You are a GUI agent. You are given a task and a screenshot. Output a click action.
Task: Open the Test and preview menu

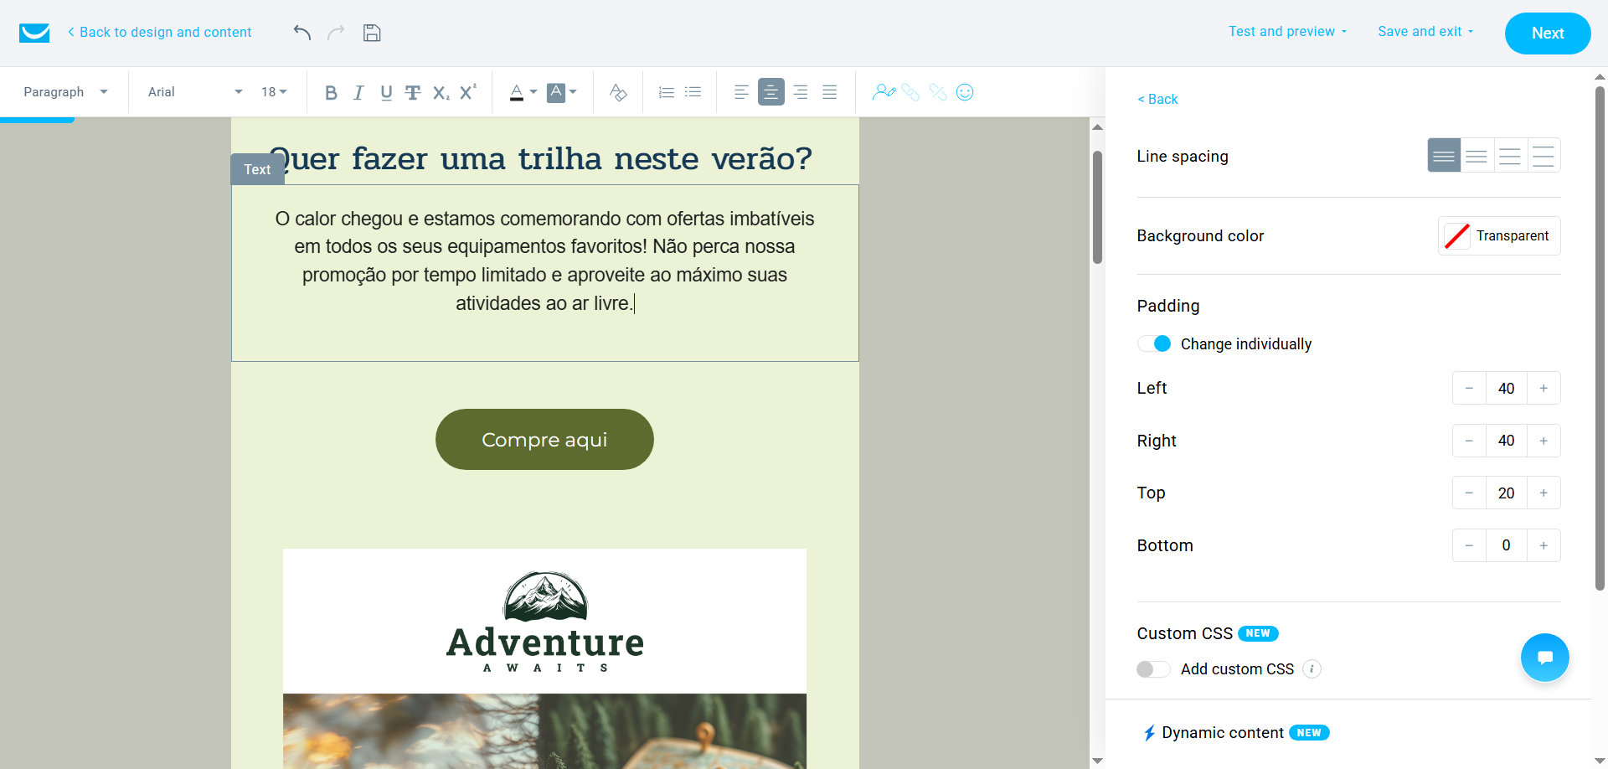tap(1287, 31)
